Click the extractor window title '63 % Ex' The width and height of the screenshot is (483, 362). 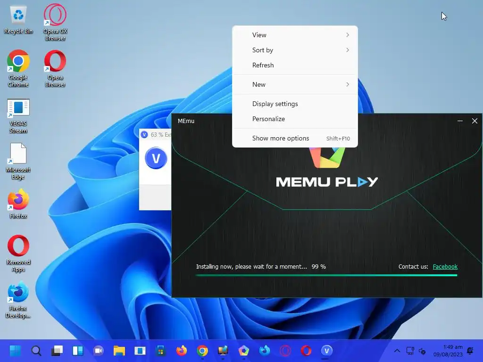point(160,135)
